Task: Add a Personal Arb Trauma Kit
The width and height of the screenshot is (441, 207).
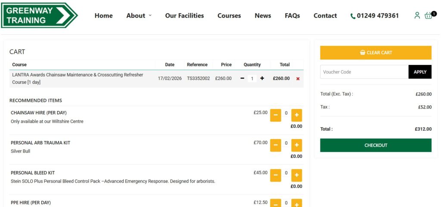Action: (x=297, y=145)
